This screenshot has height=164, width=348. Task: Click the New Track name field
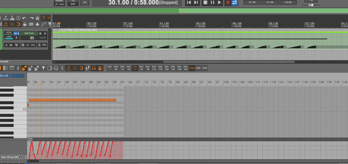(x=29, y=33)
